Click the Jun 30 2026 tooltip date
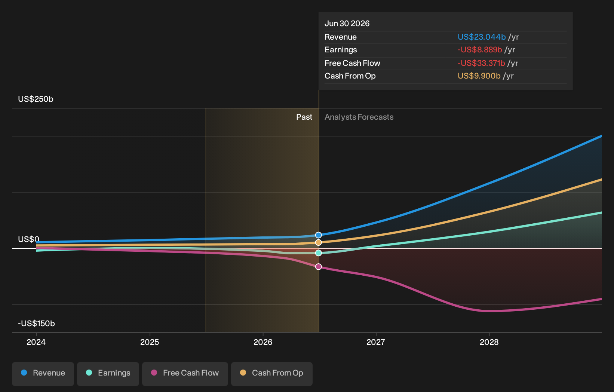The width and height of the screenshot is (614, 392). (347, 24)
